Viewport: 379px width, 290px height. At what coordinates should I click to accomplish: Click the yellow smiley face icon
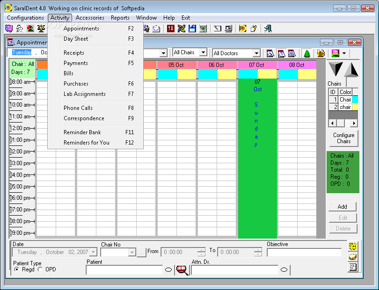(353, 246)
